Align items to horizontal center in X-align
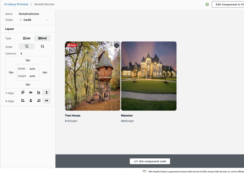The height and width of the screenshot is (173, 244). [x=31, y=101]
